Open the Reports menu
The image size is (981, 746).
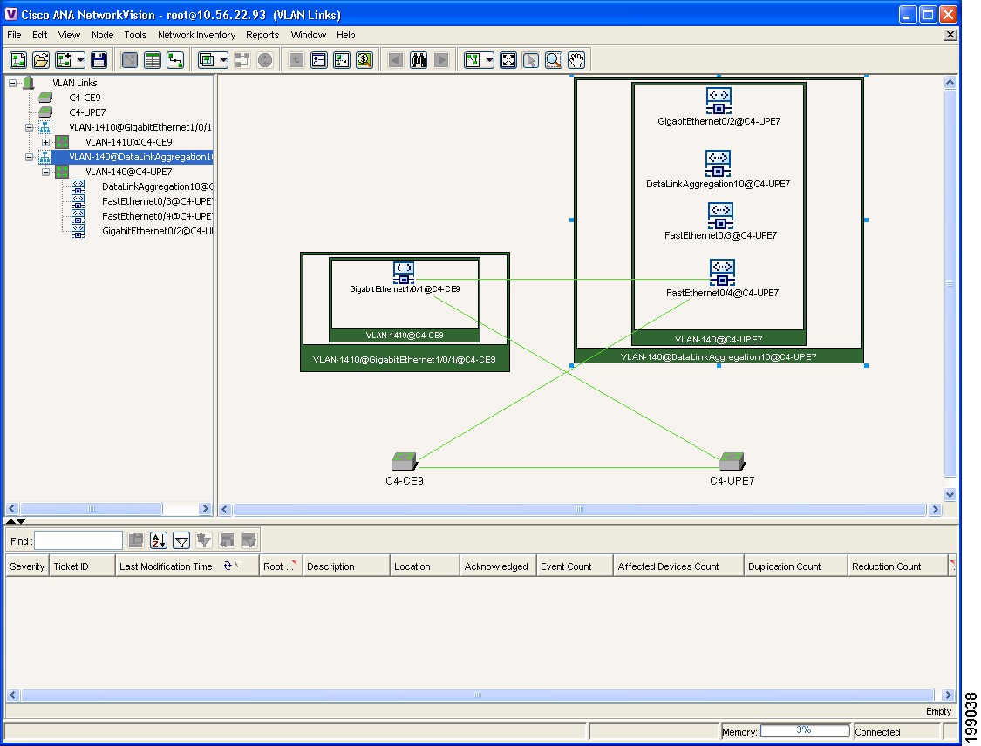coord(262,35)
